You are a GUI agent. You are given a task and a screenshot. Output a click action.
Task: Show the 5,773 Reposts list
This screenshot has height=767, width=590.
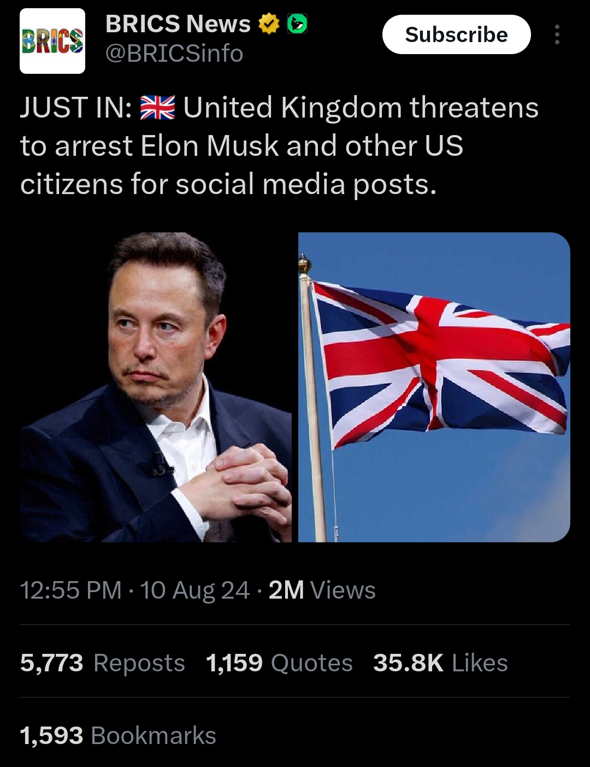pos(102,663)
